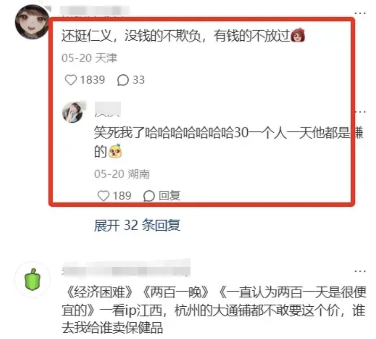Open the green pepper avatar profile
The width and height of the screenshot is (376, 339).
click(32, 279)
